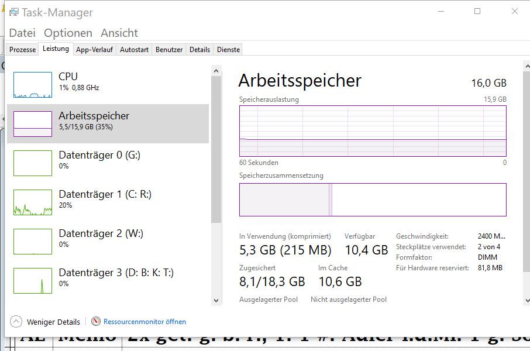Click the Ressourcenmonitor öffnen link
This screenshot has width=530, height=351.
click(144, 321)
